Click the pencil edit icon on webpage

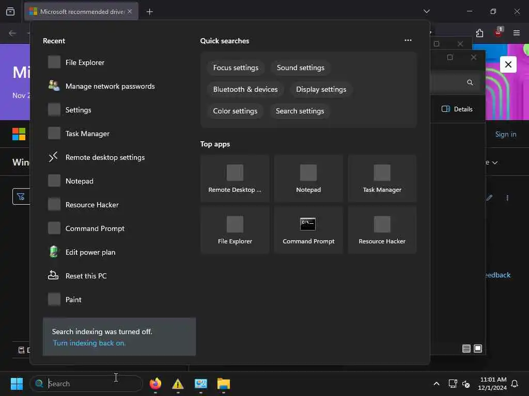pyautogui.click(x=489, y=197)
